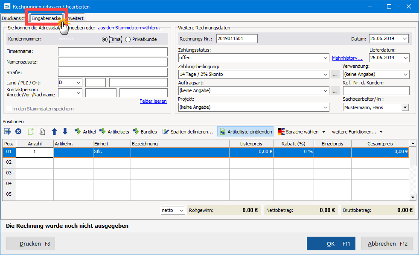This screenshot has width=419, height=255.
Task: Click the application icon in title bar
Action: [7, 6]
